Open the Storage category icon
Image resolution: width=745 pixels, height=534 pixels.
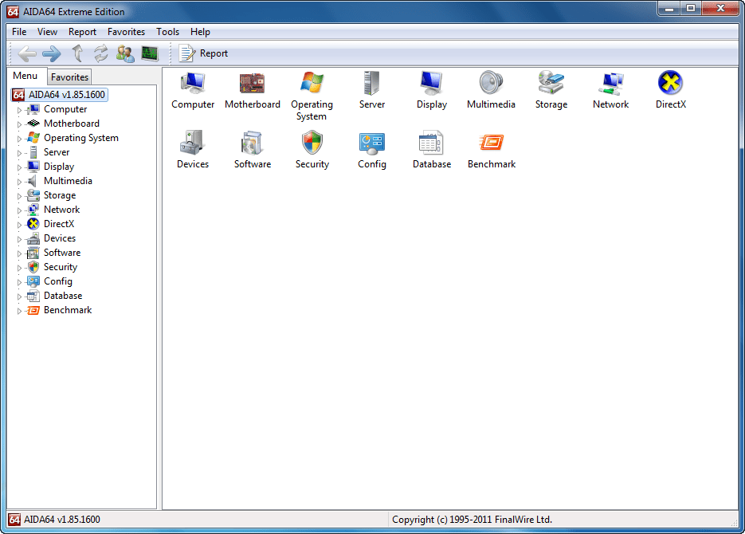pos(551,90)
